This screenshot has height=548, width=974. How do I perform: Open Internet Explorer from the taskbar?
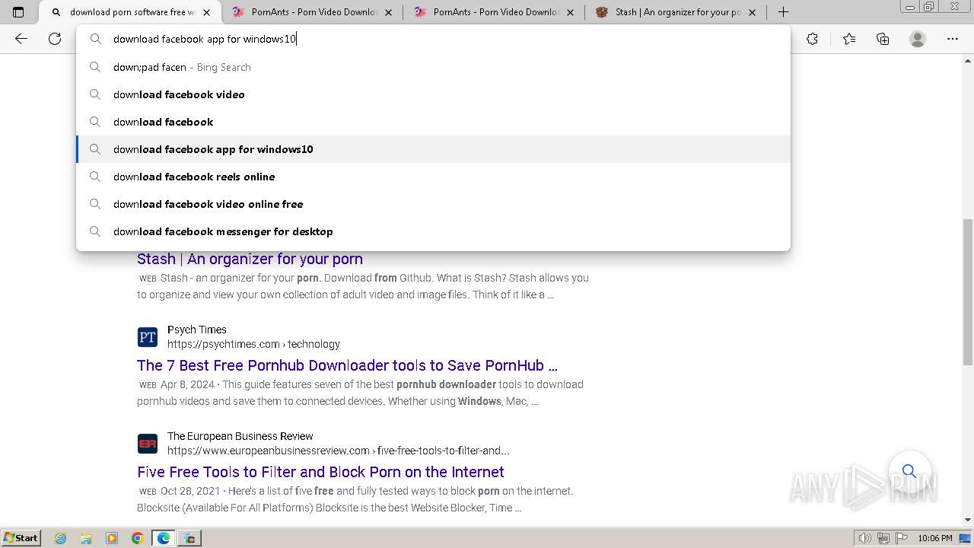coord(61,538)
